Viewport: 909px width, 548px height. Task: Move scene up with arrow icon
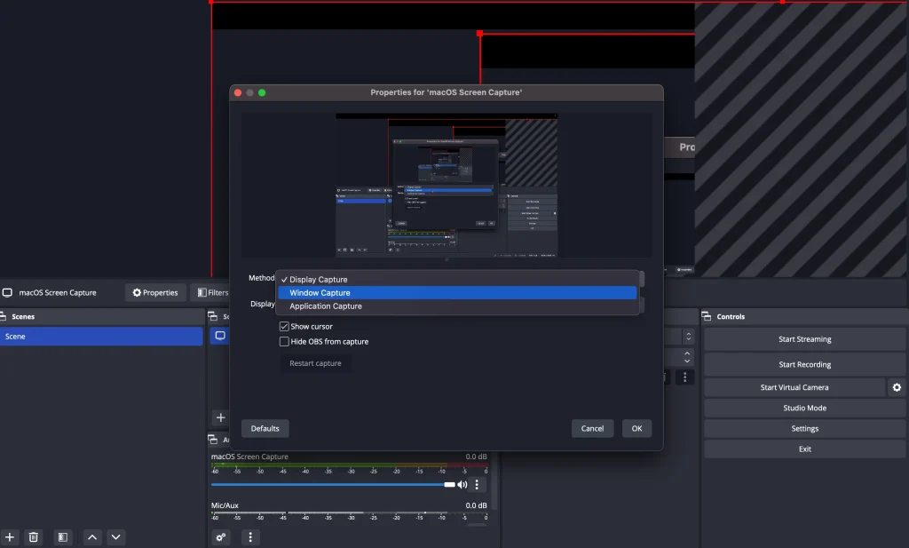[x=92, y=537]
